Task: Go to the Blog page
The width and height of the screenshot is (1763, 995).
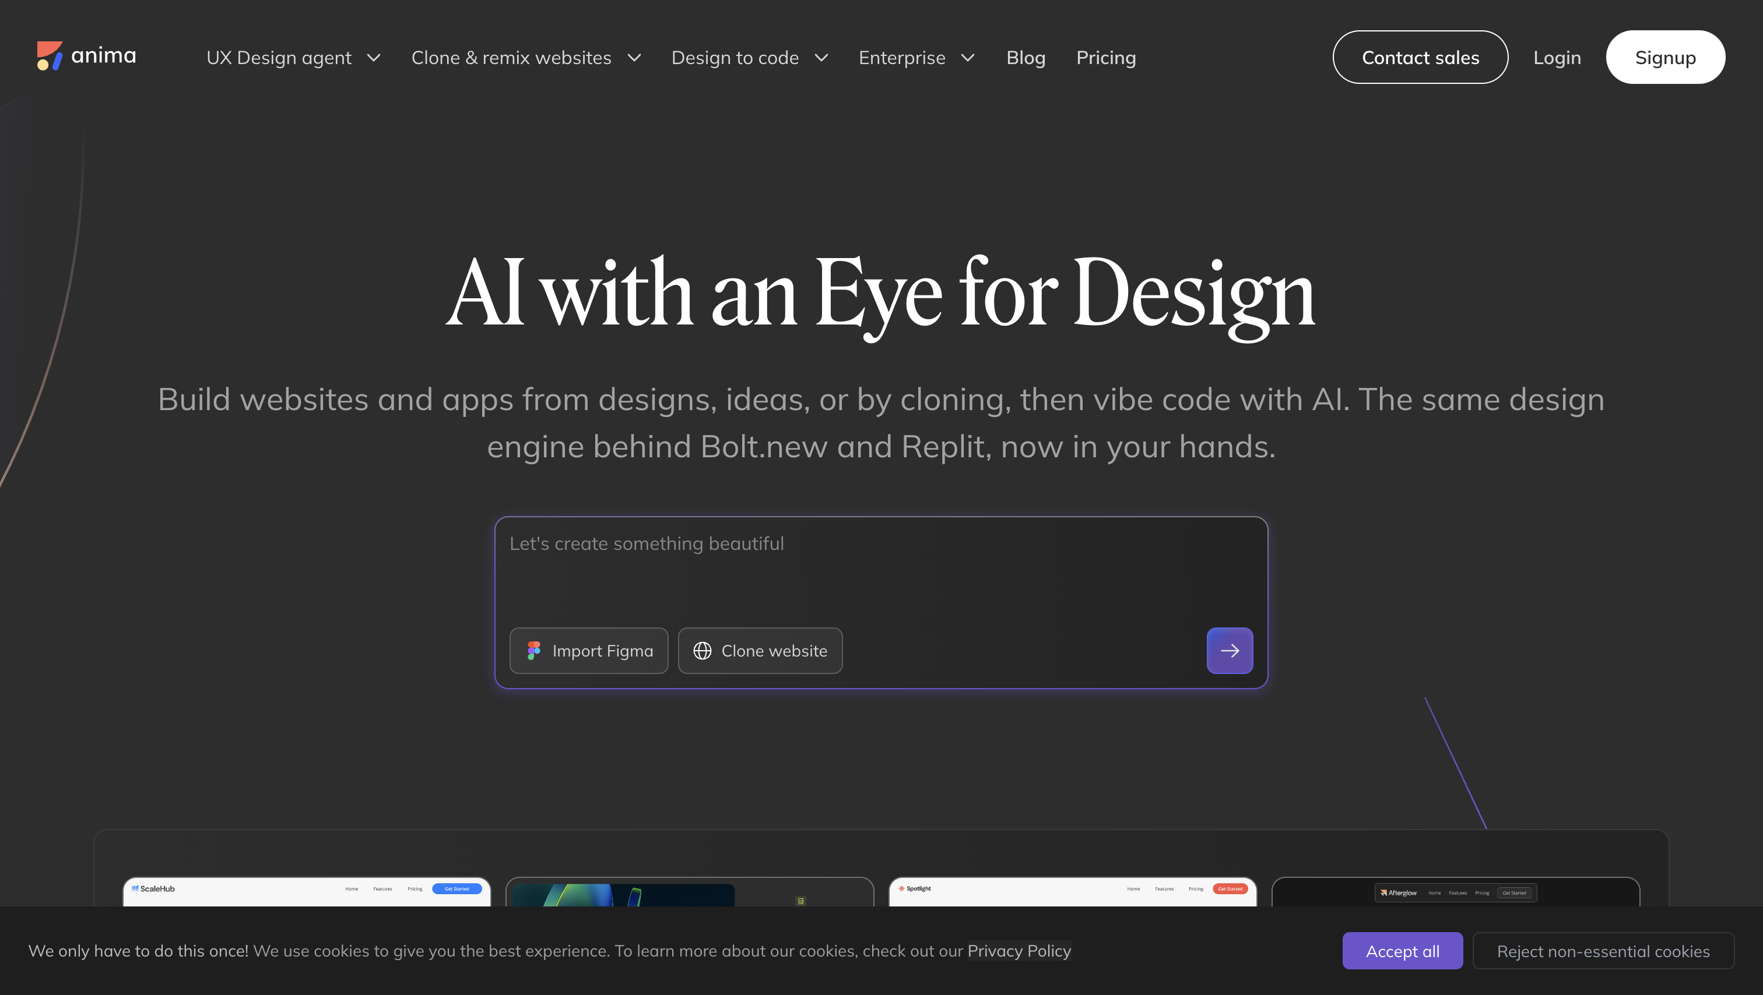Action: 1026,58
